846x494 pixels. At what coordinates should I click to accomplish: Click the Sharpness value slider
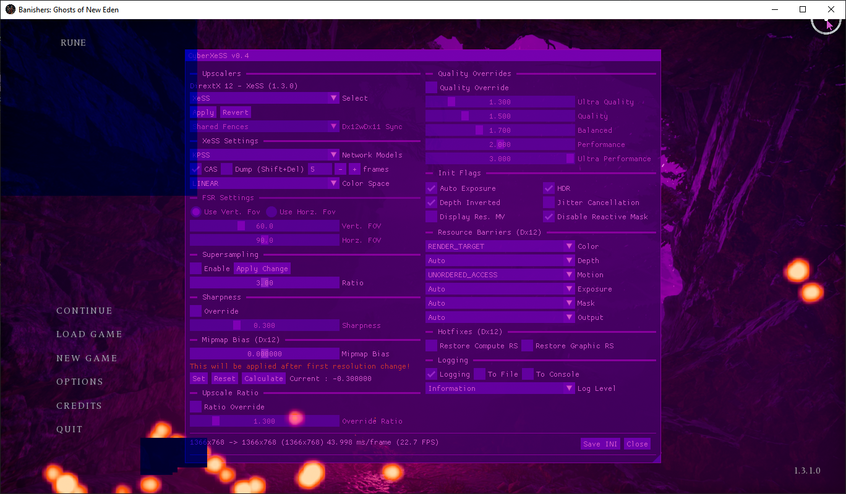click(265, 325)
